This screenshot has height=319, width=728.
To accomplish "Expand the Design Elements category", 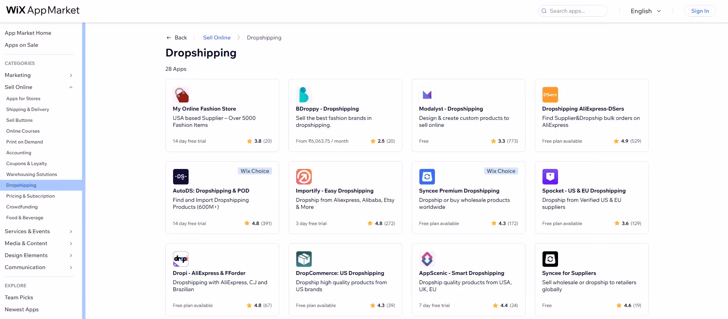I will click(x=71, y=256).
